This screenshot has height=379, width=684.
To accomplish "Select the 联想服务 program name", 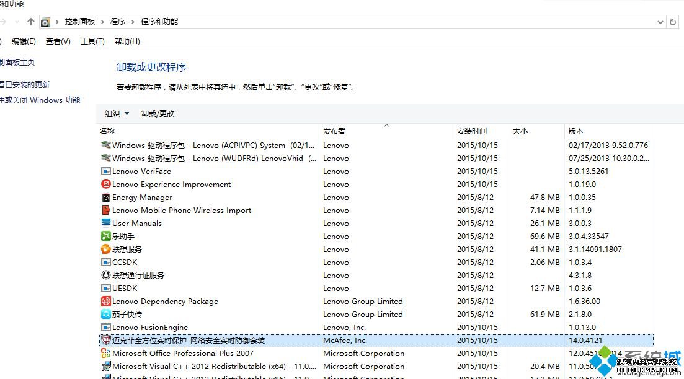I will tap(127, 249).
